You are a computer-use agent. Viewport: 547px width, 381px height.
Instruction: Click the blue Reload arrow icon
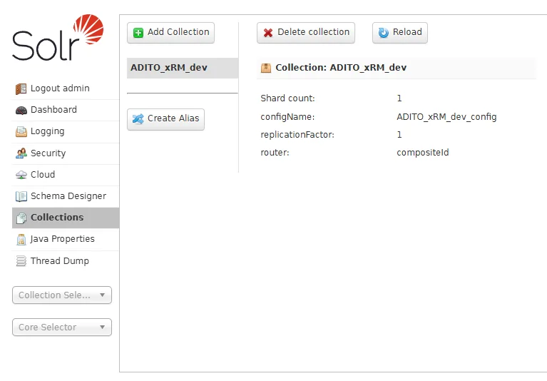click(384, 33)
